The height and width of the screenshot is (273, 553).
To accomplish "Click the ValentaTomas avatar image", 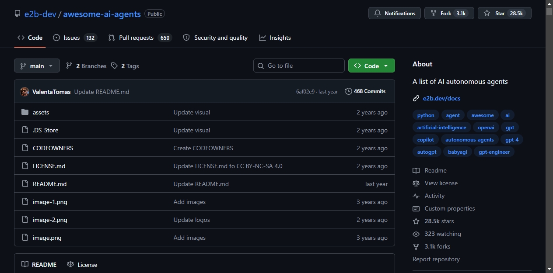I will pyautogui.click(x=24, y=92).
